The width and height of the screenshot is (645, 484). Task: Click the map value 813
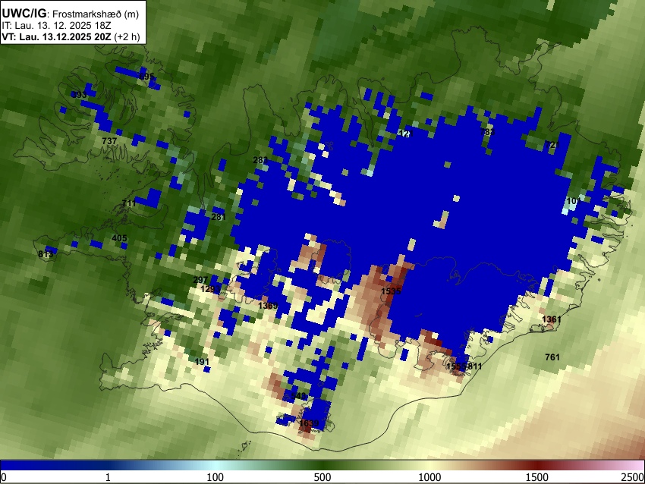tap(46, 254)
